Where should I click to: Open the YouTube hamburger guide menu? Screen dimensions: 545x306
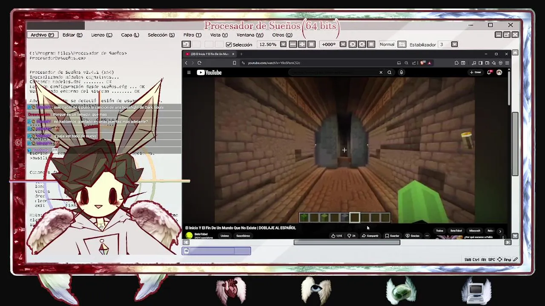coord(189,73)
